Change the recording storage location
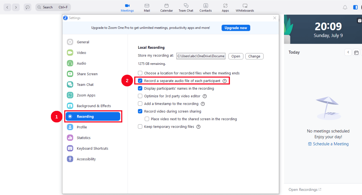Screen dimensions: 362x195 [x=254, y=56]
